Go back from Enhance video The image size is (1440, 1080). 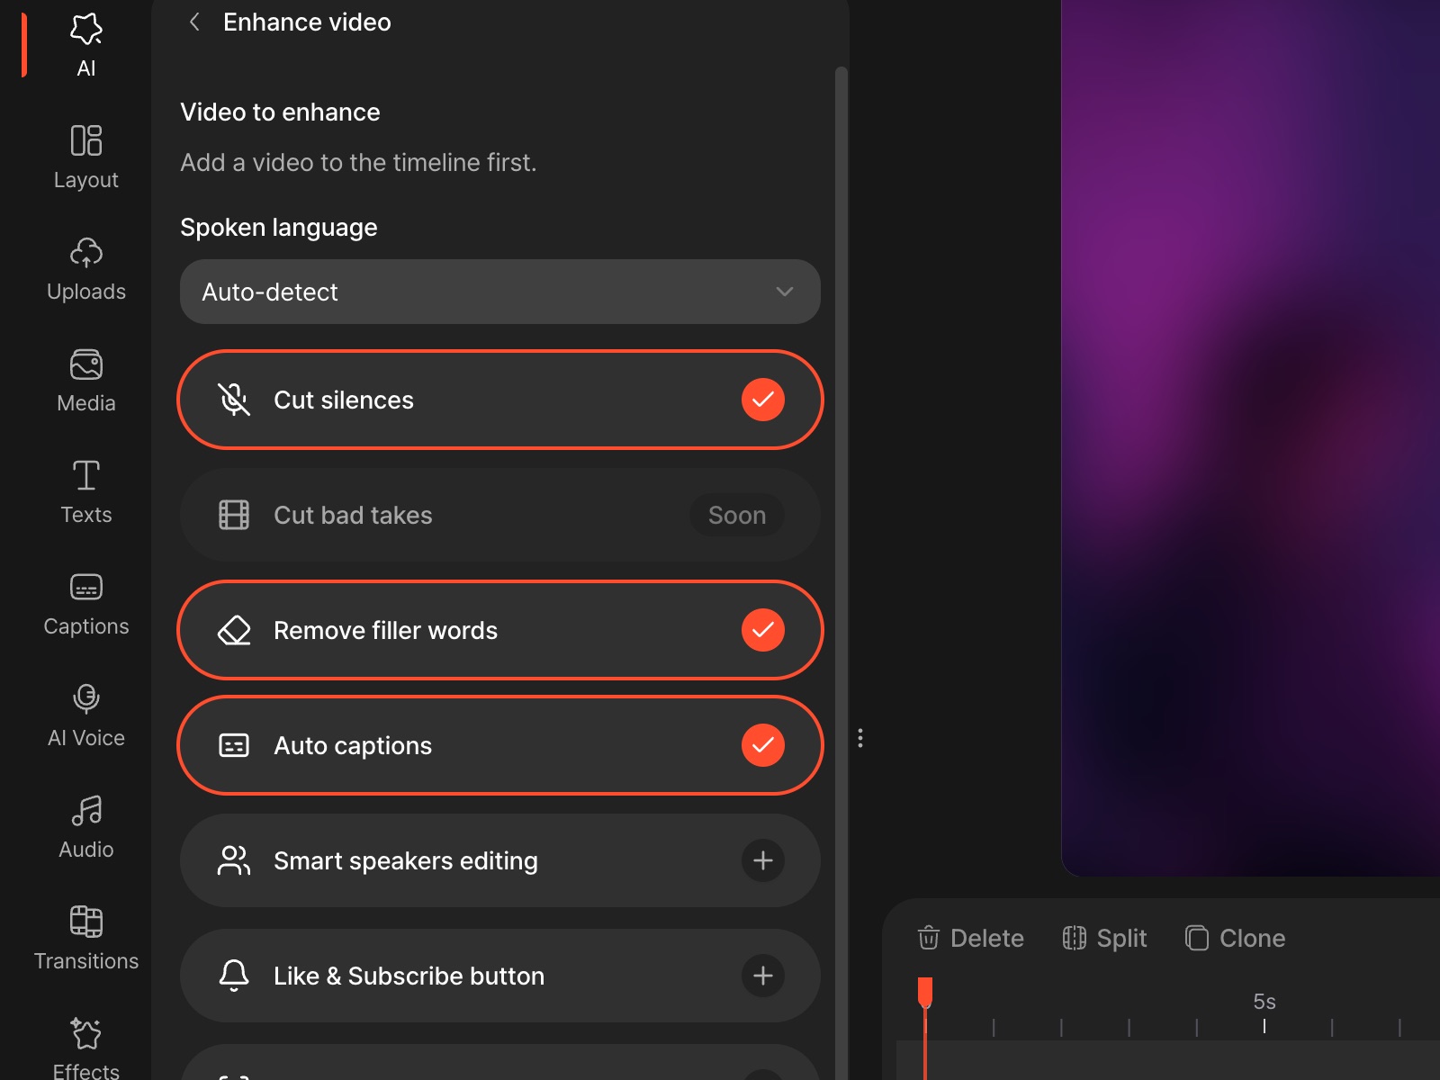[194, 22]
